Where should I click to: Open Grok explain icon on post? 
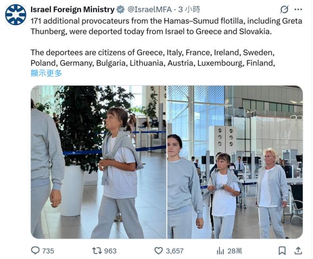[x=285, y=9]
